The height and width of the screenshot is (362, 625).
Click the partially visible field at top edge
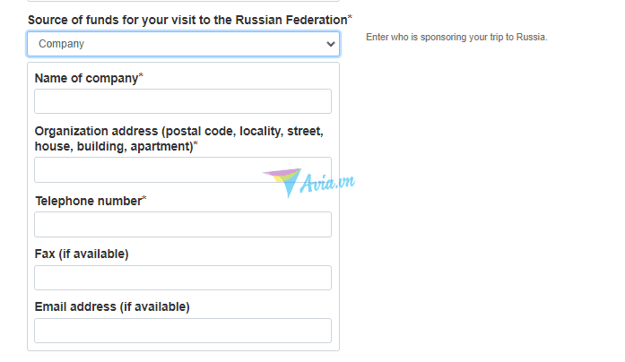[183, 1]
